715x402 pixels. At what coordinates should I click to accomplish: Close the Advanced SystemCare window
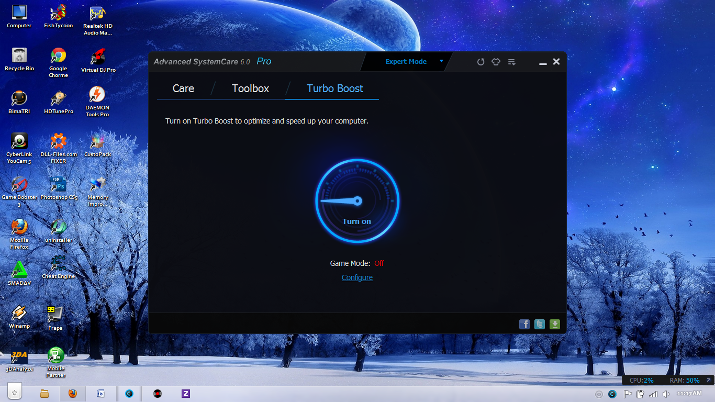(556, 62)
